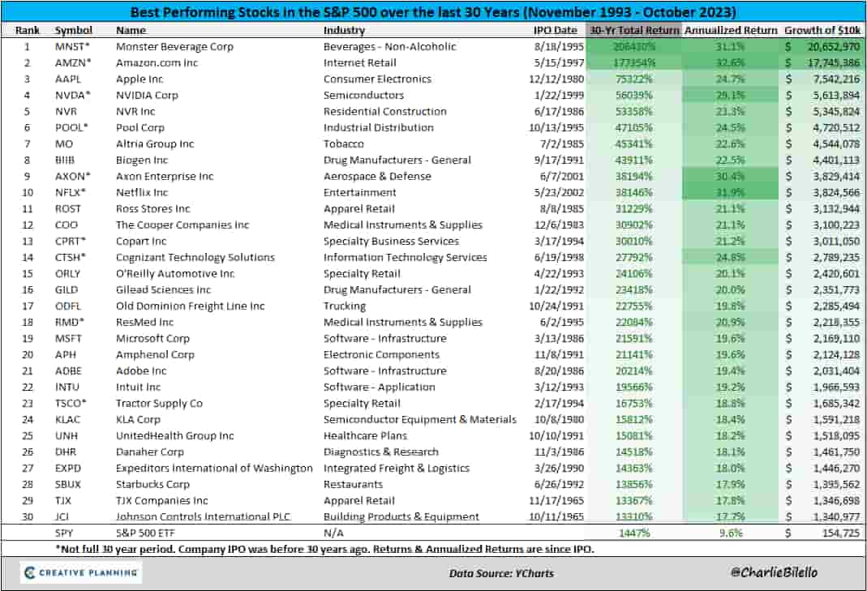
Task: Select the MNST* ticker symbol cell
Action: click(74, 47)
